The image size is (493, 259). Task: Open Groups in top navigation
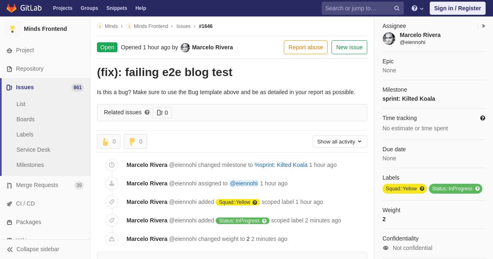coord(89,8)
